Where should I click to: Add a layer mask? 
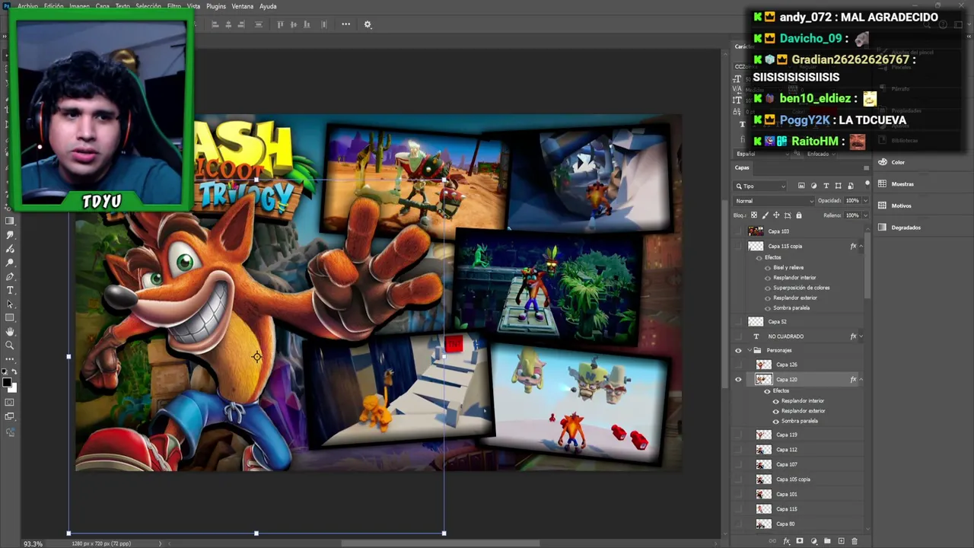pyautogui.click(x=800, y=541)
